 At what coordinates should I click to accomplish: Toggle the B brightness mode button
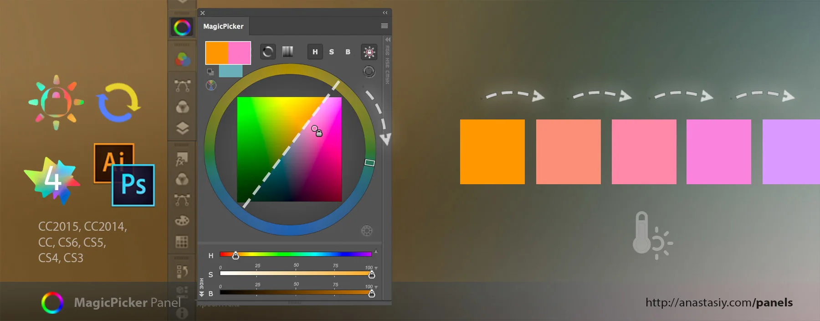pos(348,52)
